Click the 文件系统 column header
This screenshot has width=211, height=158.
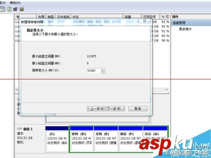(x=63, y=17)
